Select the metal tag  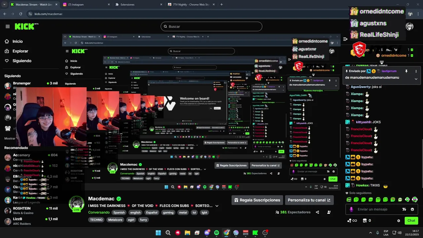click(x=183, y=213)
